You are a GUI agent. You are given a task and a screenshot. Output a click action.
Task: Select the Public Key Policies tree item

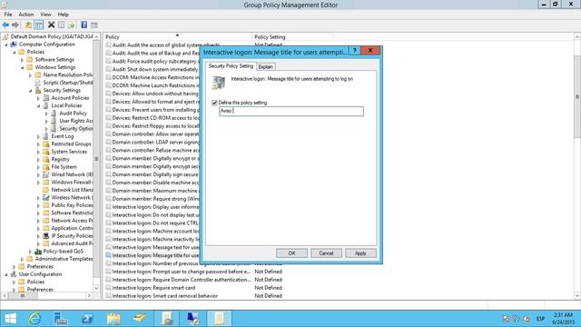(x=72, y=205)
